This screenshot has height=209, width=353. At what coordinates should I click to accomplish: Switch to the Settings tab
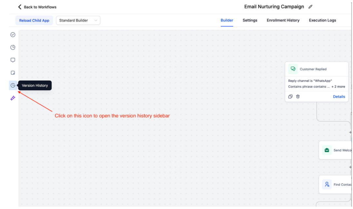(x=250, y=20)
